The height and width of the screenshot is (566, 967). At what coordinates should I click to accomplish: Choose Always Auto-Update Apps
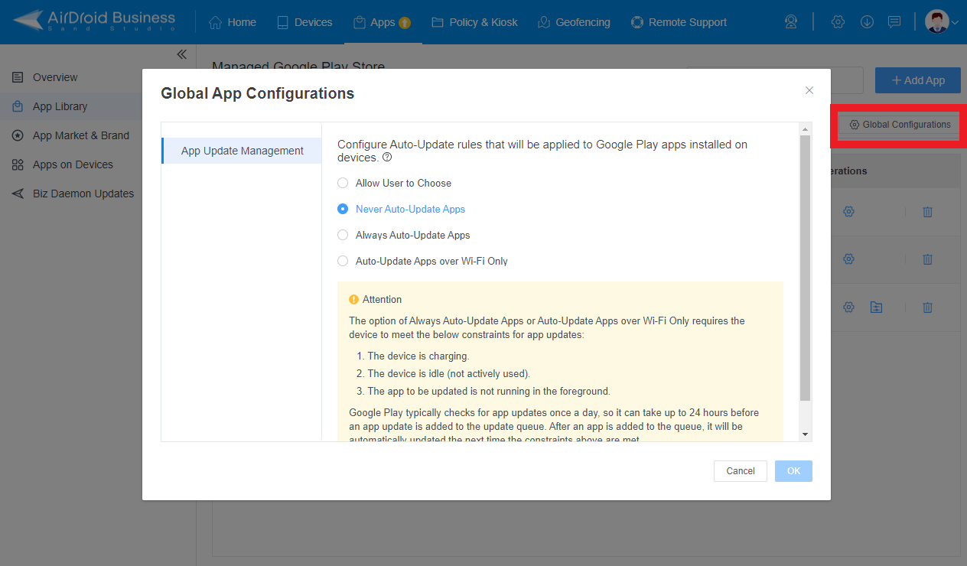click(x=343, y=235)
